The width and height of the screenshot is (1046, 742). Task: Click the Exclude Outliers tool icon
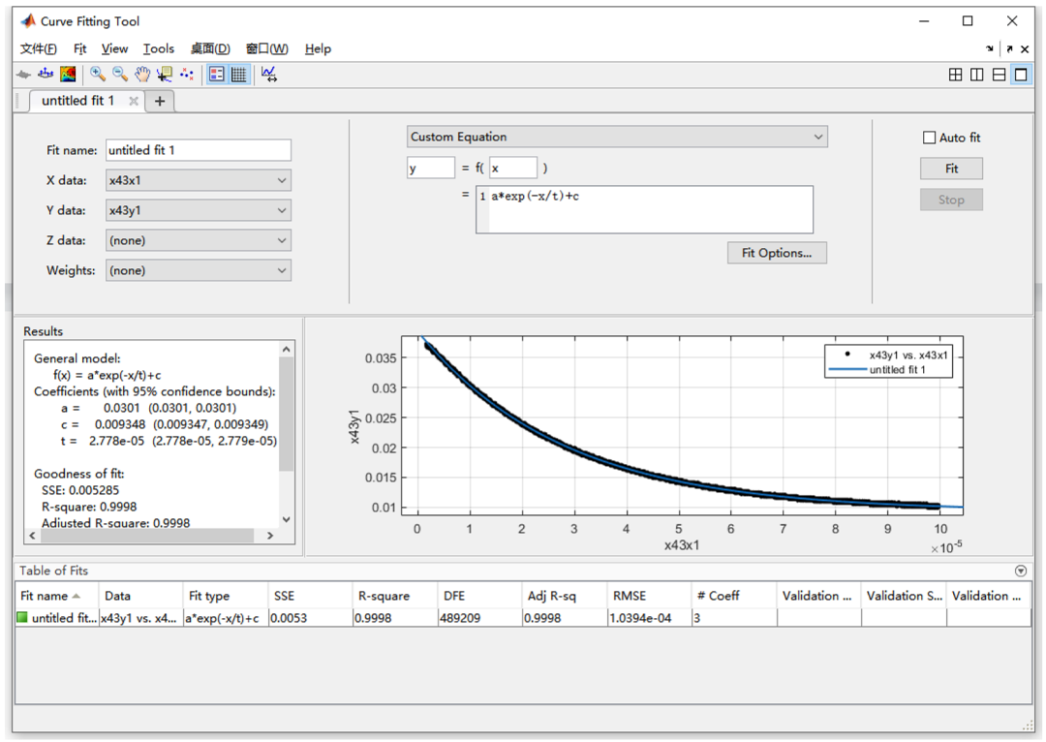click(187, 74)
